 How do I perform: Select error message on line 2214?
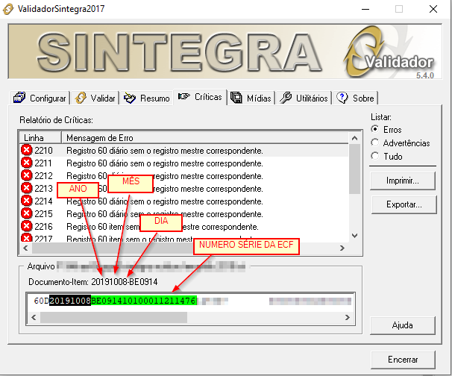tap(165, 201)
